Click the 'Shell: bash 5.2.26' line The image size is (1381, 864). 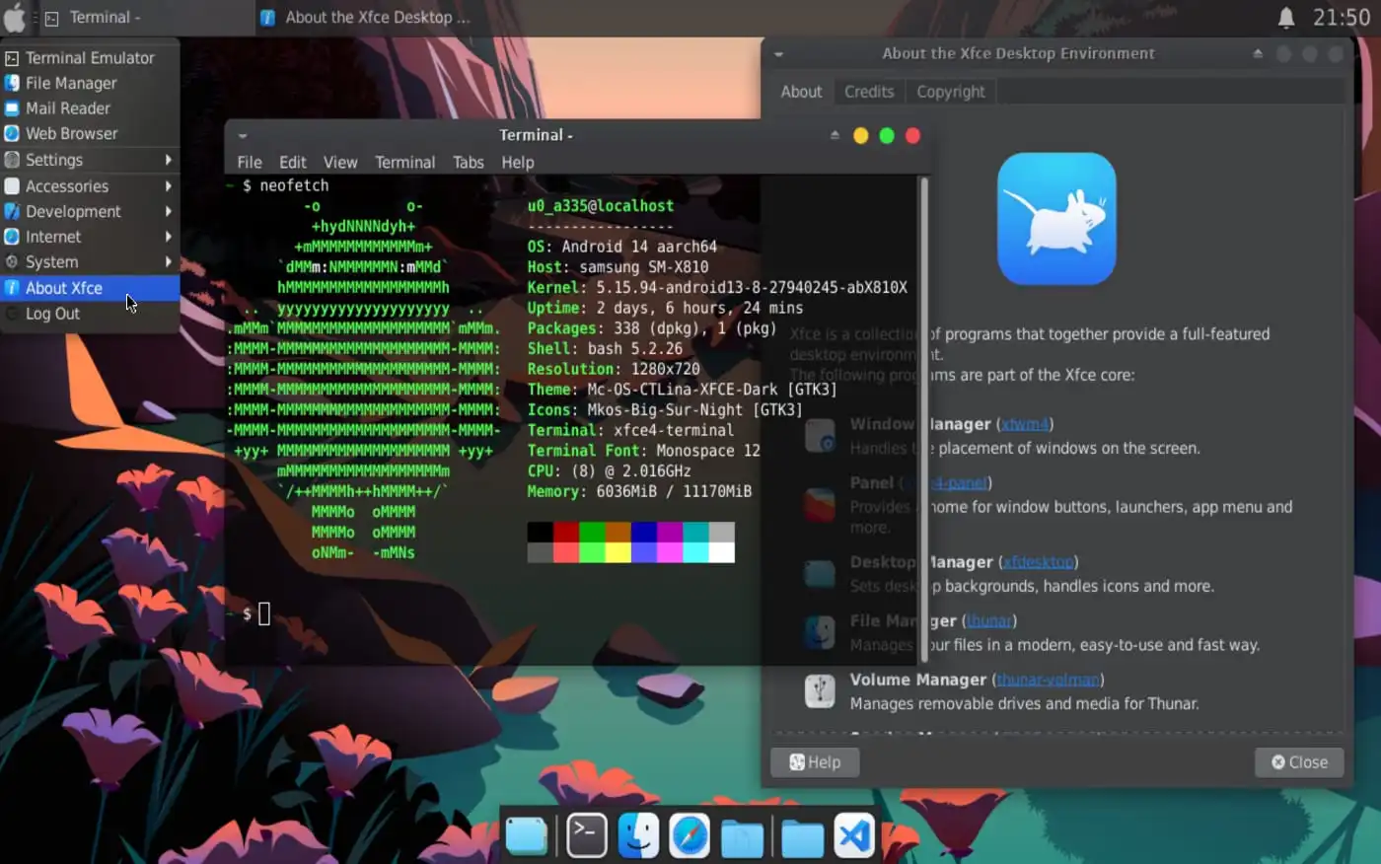click(x=605, y=349)
